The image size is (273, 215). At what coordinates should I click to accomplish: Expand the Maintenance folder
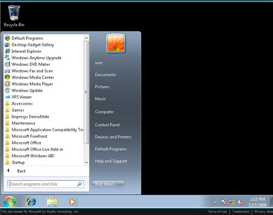point(20,123)
